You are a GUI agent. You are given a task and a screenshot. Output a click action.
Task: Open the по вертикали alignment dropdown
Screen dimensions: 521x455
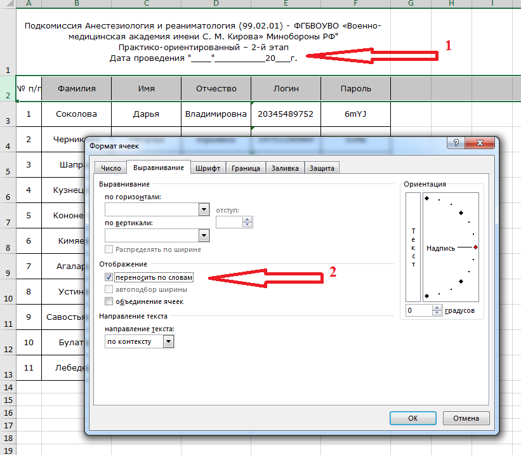tap(204, 235)
